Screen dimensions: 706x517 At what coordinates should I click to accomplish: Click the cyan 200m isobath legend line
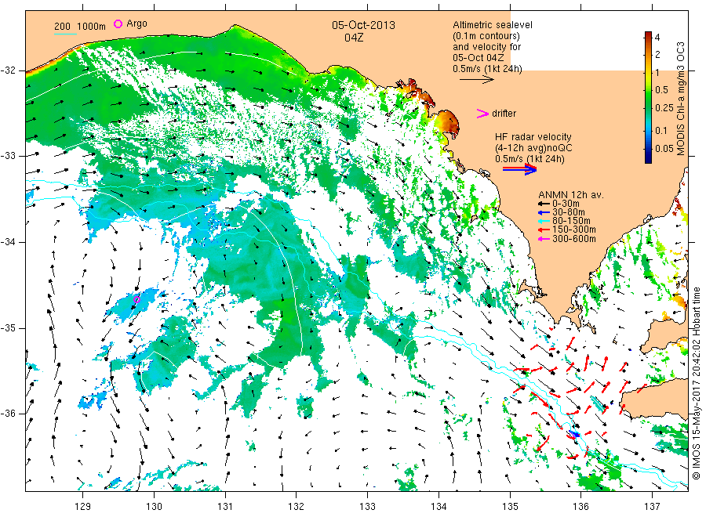65,33
